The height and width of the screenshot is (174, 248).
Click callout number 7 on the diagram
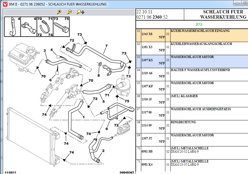coord(106,46)
